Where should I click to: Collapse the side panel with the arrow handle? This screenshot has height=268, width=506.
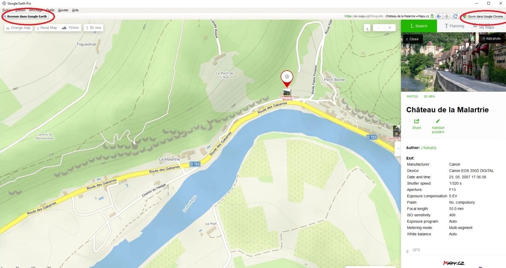[398, 148]
